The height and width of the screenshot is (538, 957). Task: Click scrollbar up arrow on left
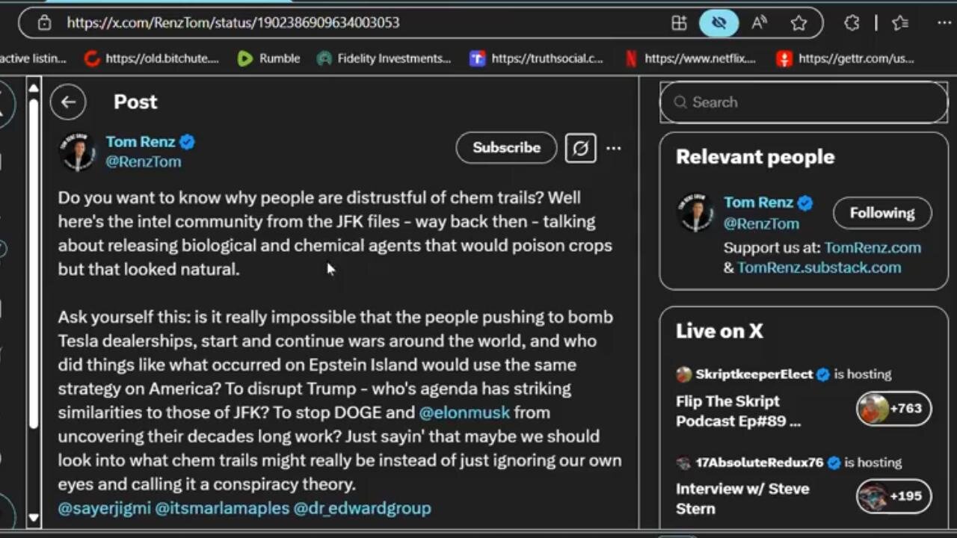(34, 89)
